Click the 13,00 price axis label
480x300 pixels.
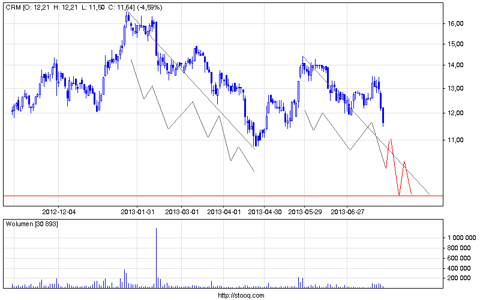click(x=455, y=88)
